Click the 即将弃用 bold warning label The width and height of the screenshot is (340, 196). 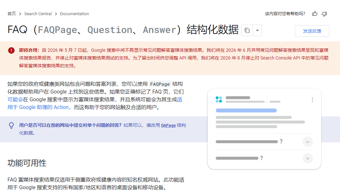(x=29, y=50)
